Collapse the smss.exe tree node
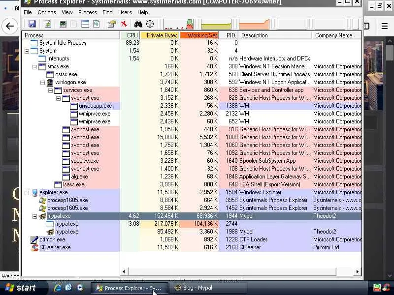The image size is (394, 295). click(x=34, y=67)
